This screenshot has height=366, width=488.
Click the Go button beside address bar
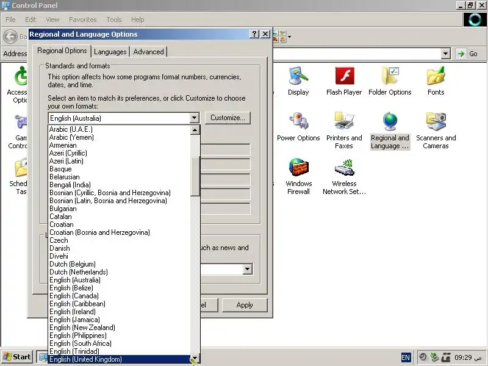468,54
